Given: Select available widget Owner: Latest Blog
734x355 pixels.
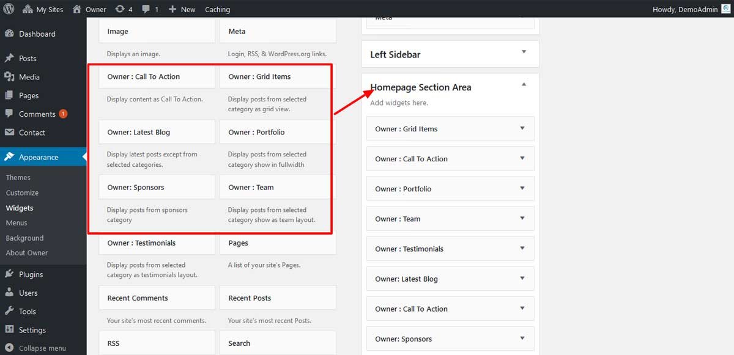Looking at the screenshot, I should tap(157, 132).
